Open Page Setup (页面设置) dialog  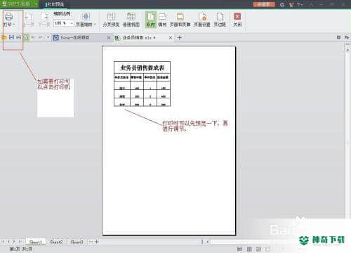pyautogui.click(x=202, y=20)
